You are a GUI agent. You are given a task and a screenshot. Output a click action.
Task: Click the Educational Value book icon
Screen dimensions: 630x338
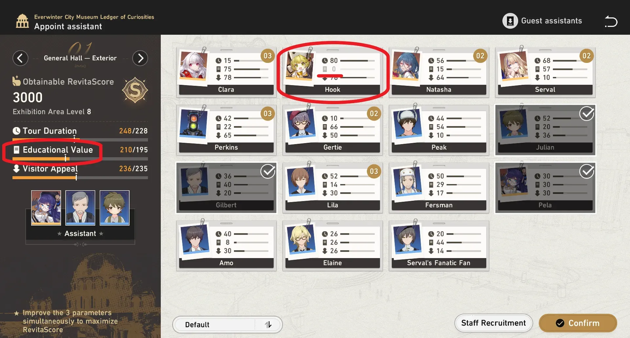tap(16, 150)
